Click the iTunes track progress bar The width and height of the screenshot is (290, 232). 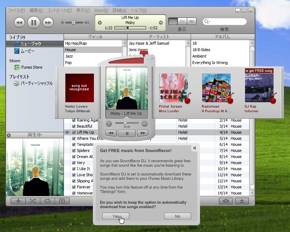point(130,28)
